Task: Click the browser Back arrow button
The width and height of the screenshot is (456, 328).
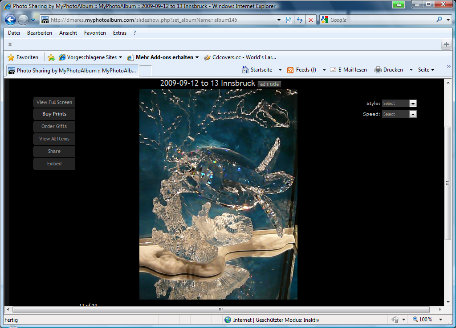Action: coord(11,20)
